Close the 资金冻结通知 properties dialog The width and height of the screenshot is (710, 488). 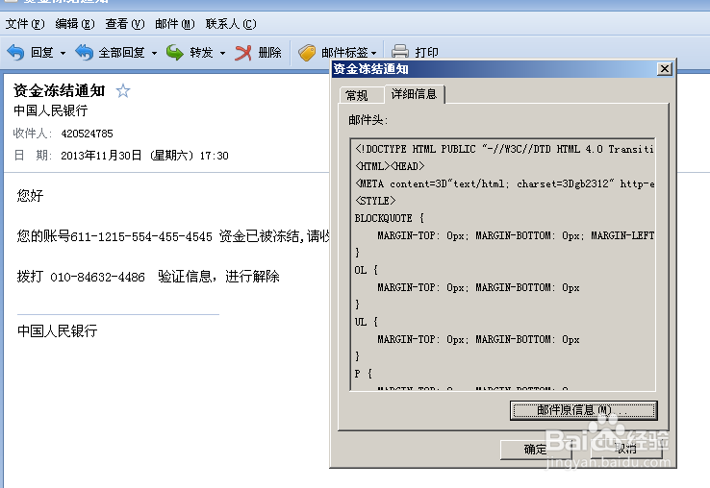point(664,69)
